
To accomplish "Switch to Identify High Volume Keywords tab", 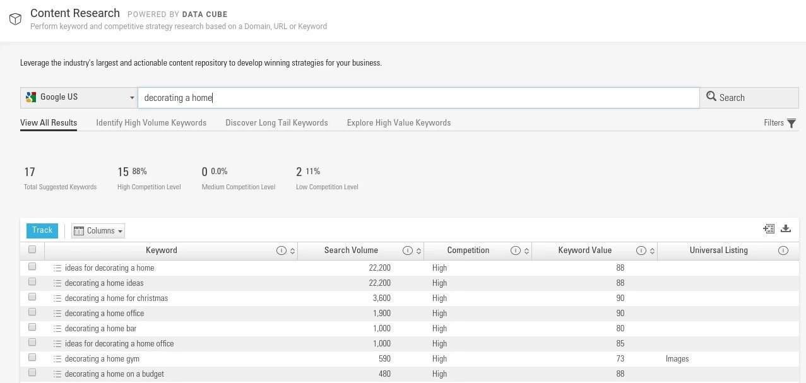I will (x=151, y=122).
